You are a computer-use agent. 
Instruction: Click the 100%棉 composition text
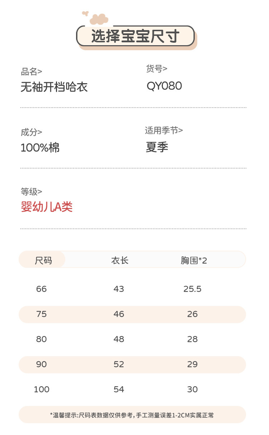[40, 147]
